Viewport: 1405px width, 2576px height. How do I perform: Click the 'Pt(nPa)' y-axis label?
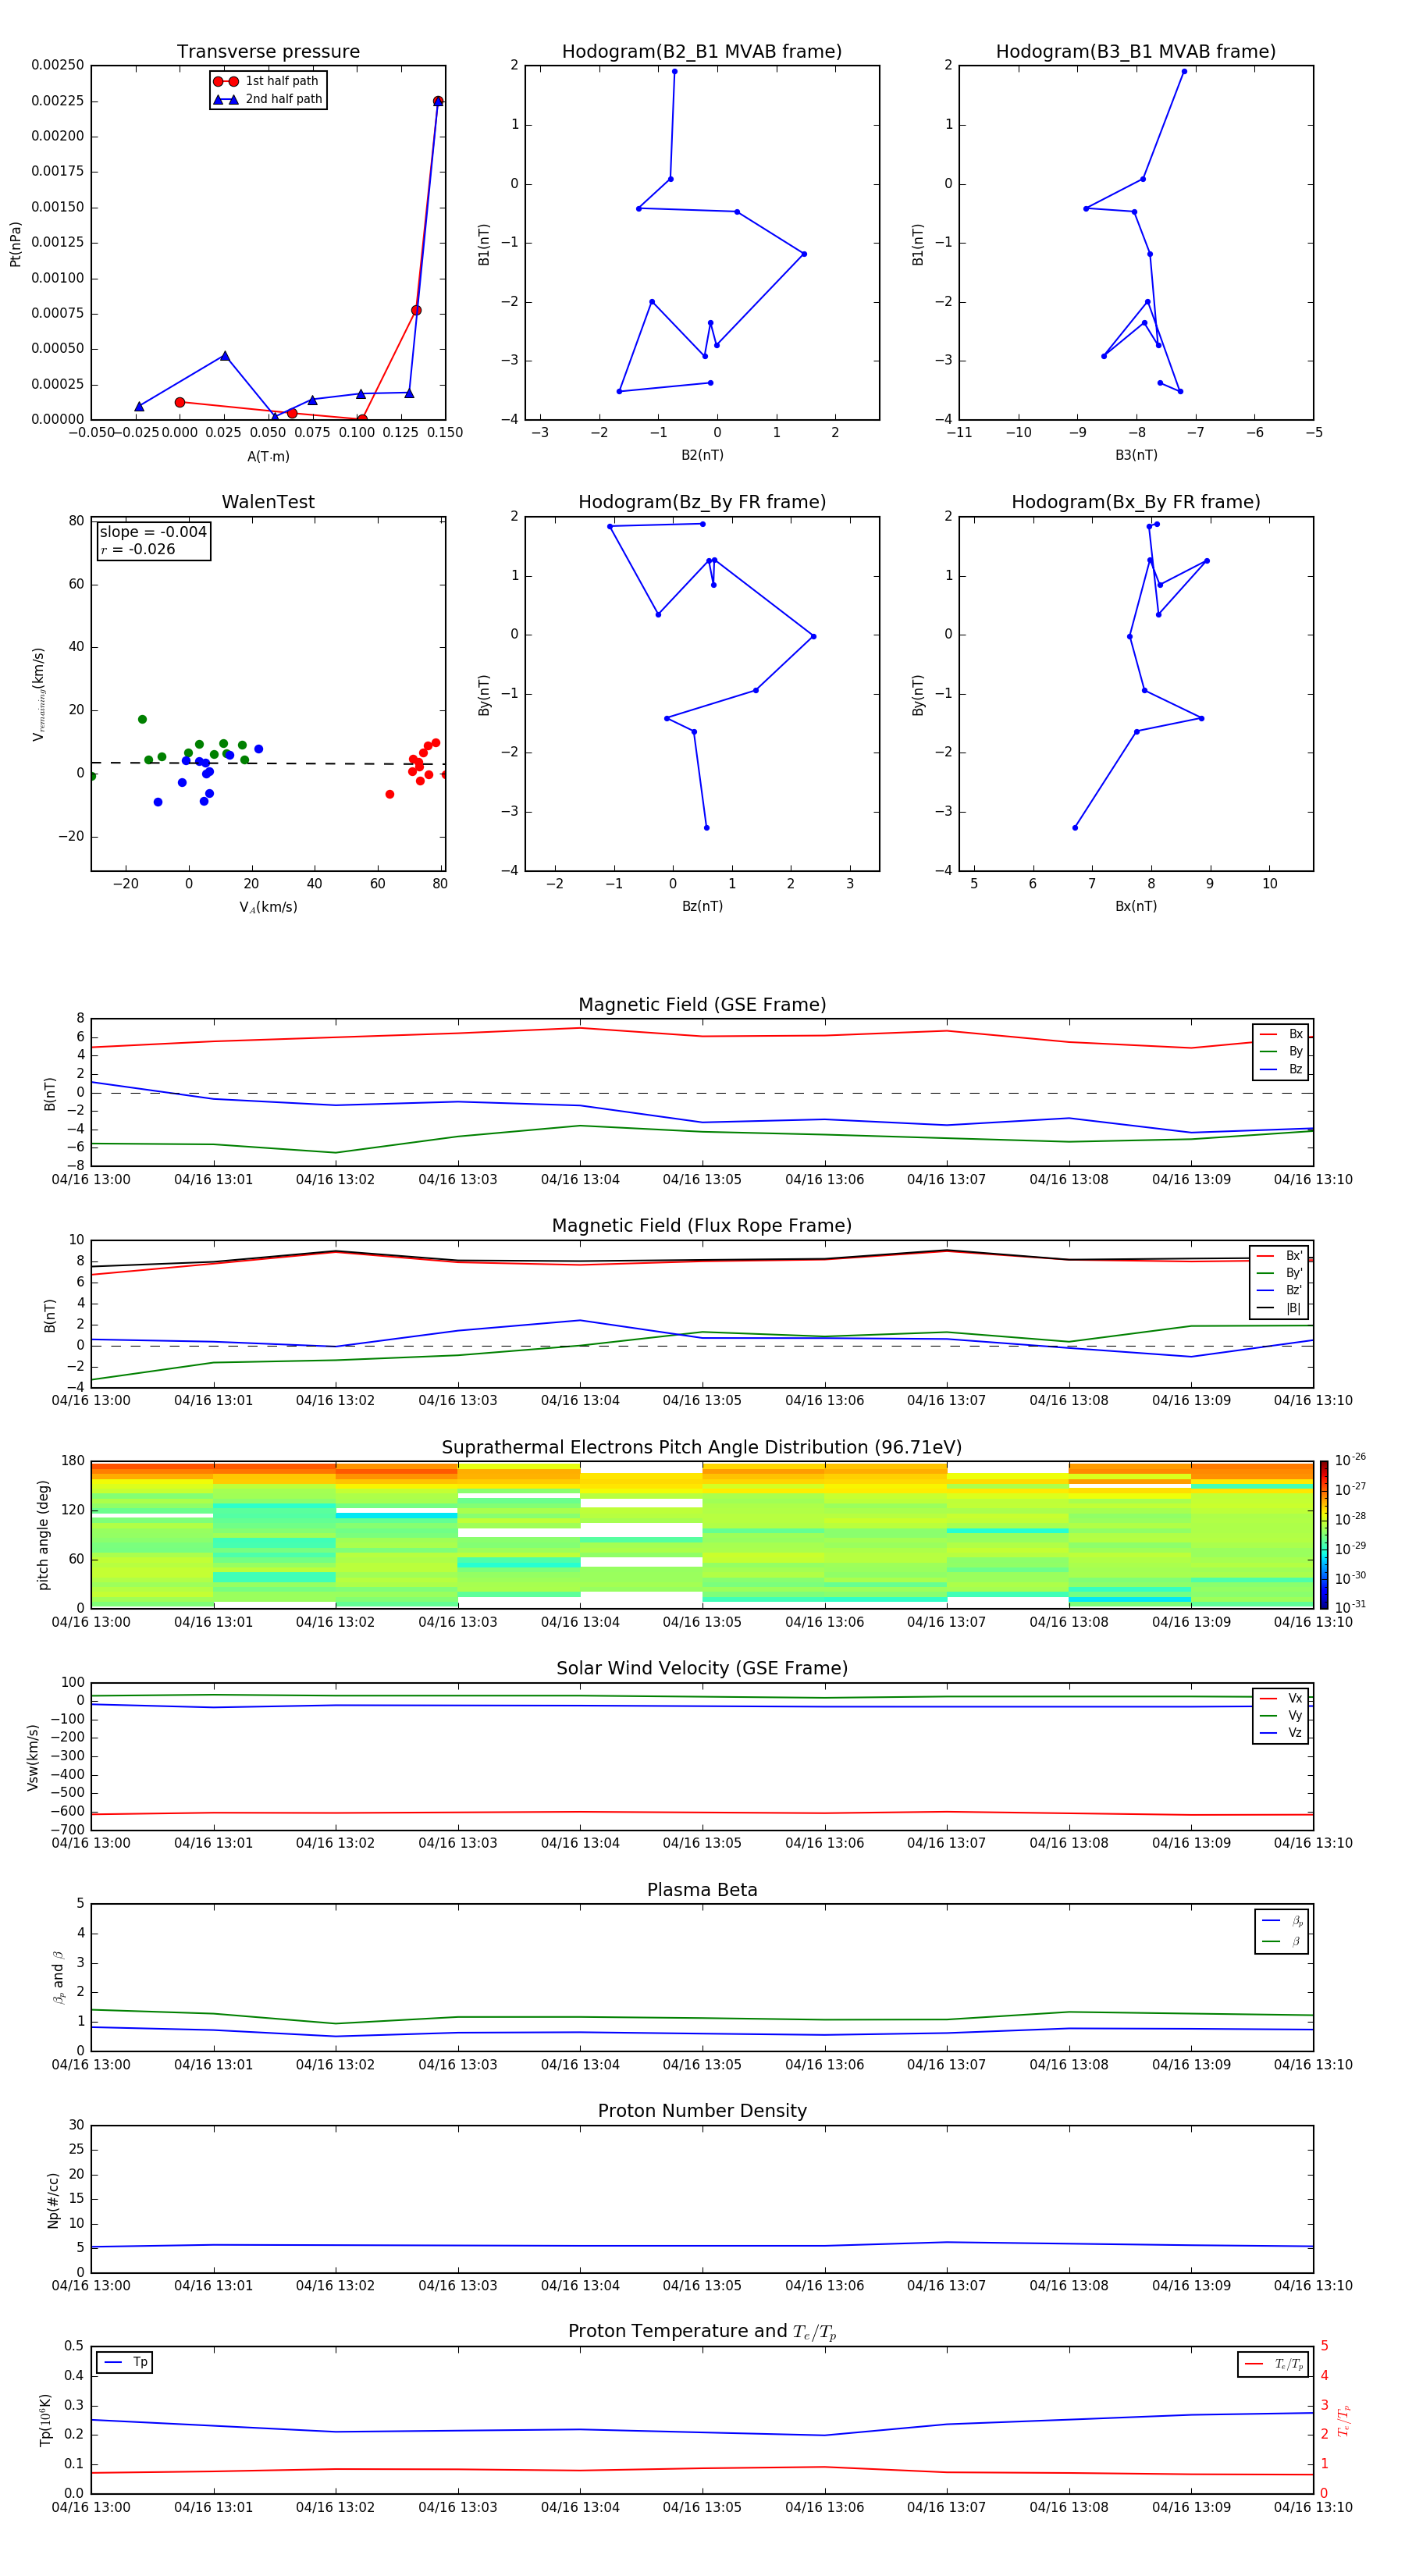coord(15,244)
